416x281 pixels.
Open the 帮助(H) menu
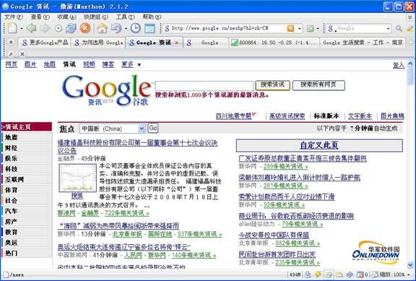[x=152, y=17]
